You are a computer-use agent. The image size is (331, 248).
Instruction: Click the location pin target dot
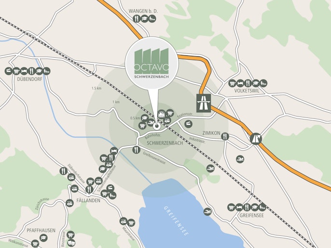pyautogui.click(x=157, y=126)
